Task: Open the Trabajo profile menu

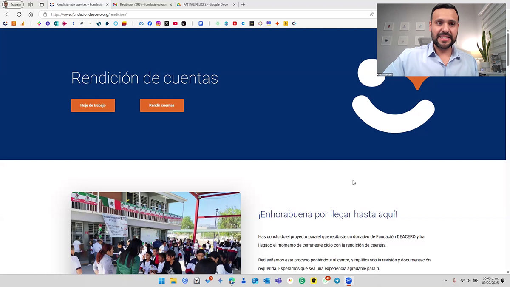Action: pos(12,5)
